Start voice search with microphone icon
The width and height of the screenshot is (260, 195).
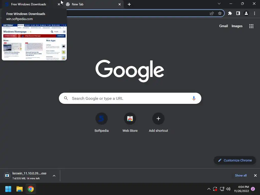pos(194,98)
